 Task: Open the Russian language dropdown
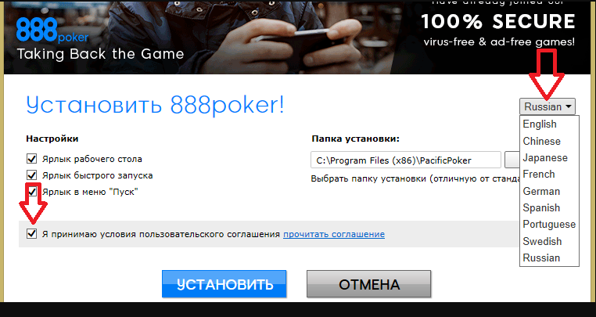click(548, 106)
